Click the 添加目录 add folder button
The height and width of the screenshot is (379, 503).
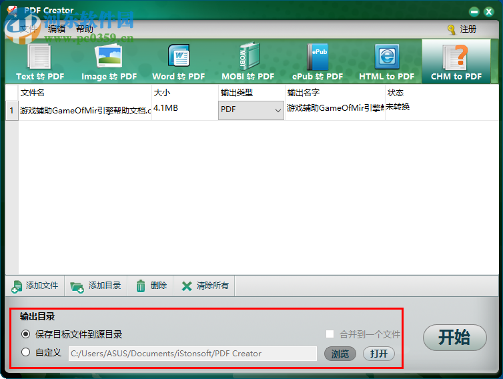[95, 286]
